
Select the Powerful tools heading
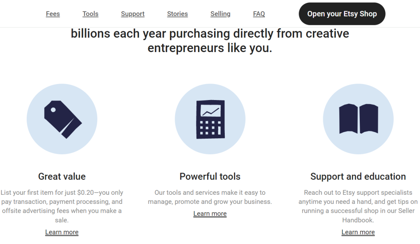tap(210, 177)
